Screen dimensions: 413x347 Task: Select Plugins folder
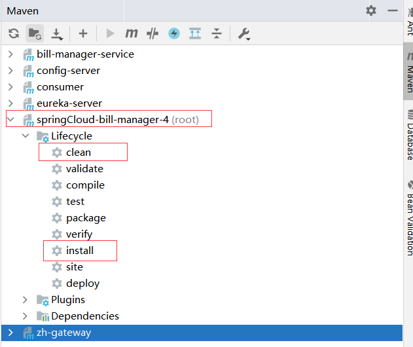tap(68, 300)
